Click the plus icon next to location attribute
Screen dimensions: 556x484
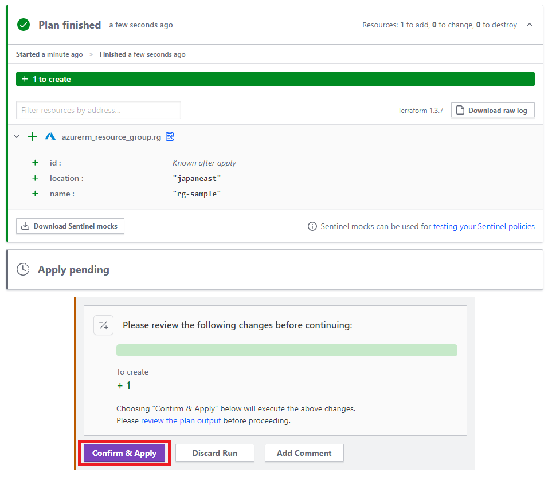(35, 178)
